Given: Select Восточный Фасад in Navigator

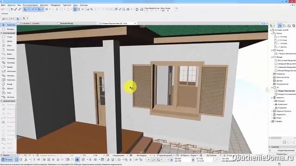Looking at the screenshot, I should [286, 60].
